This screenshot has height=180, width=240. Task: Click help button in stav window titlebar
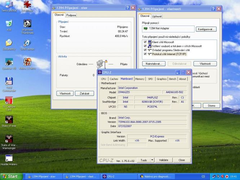[x=127, y=8]
